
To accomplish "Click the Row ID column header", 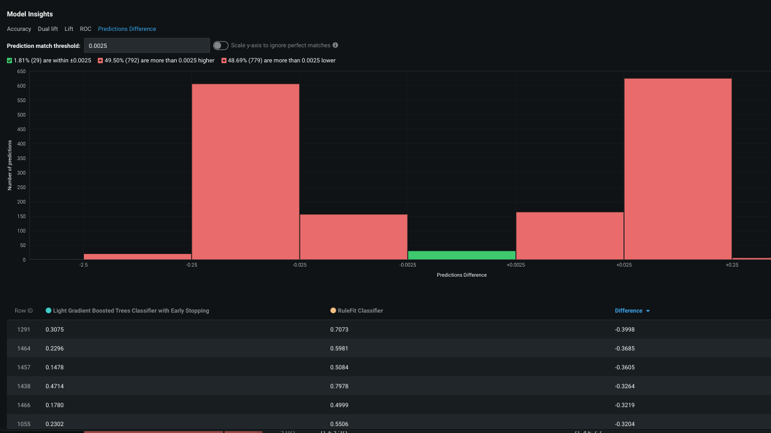I will pyautogui.click(x=24, y=311).
